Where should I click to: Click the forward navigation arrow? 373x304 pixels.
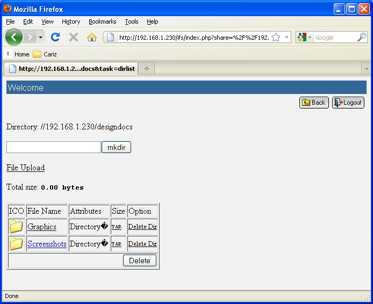[x=30, y=37]
